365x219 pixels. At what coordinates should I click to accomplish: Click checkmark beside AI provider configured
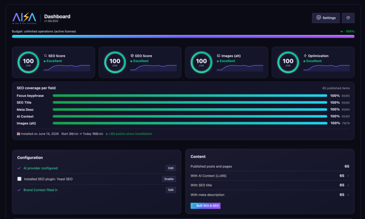[19, 168]
